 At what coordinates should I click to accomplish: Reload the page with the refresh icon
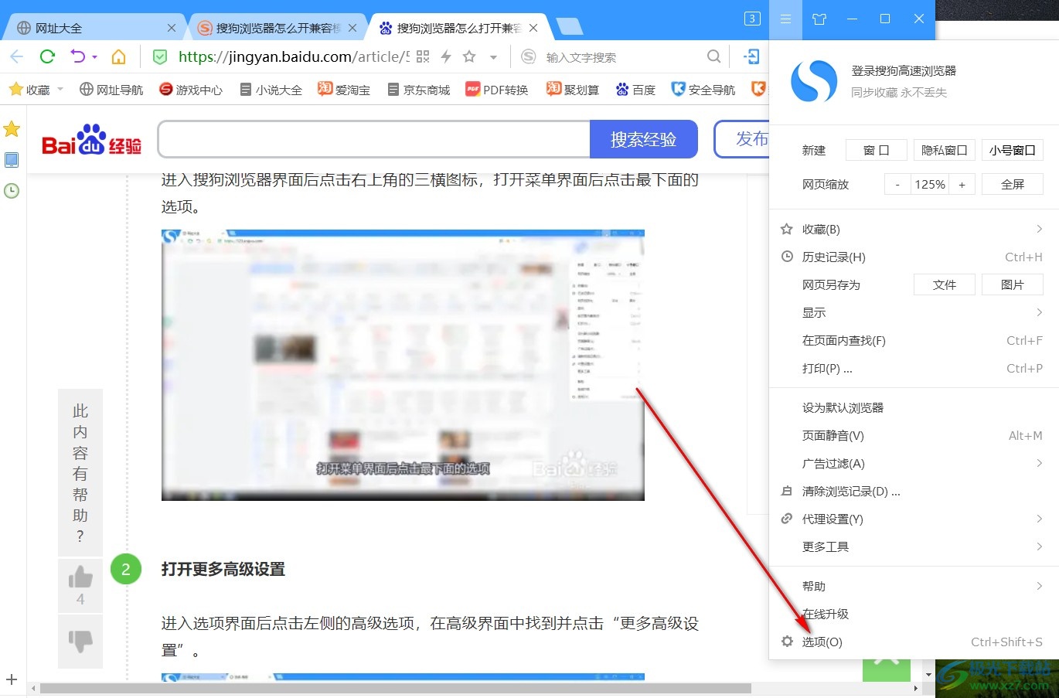click(x=47, y=56)
